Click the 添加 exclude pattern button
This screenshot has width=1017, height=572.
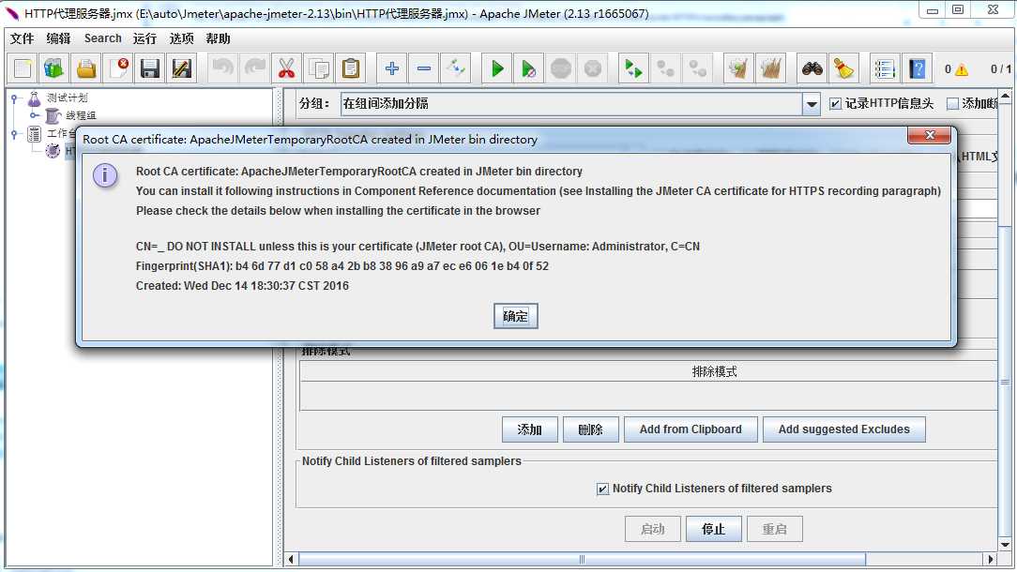pos(530,429)
